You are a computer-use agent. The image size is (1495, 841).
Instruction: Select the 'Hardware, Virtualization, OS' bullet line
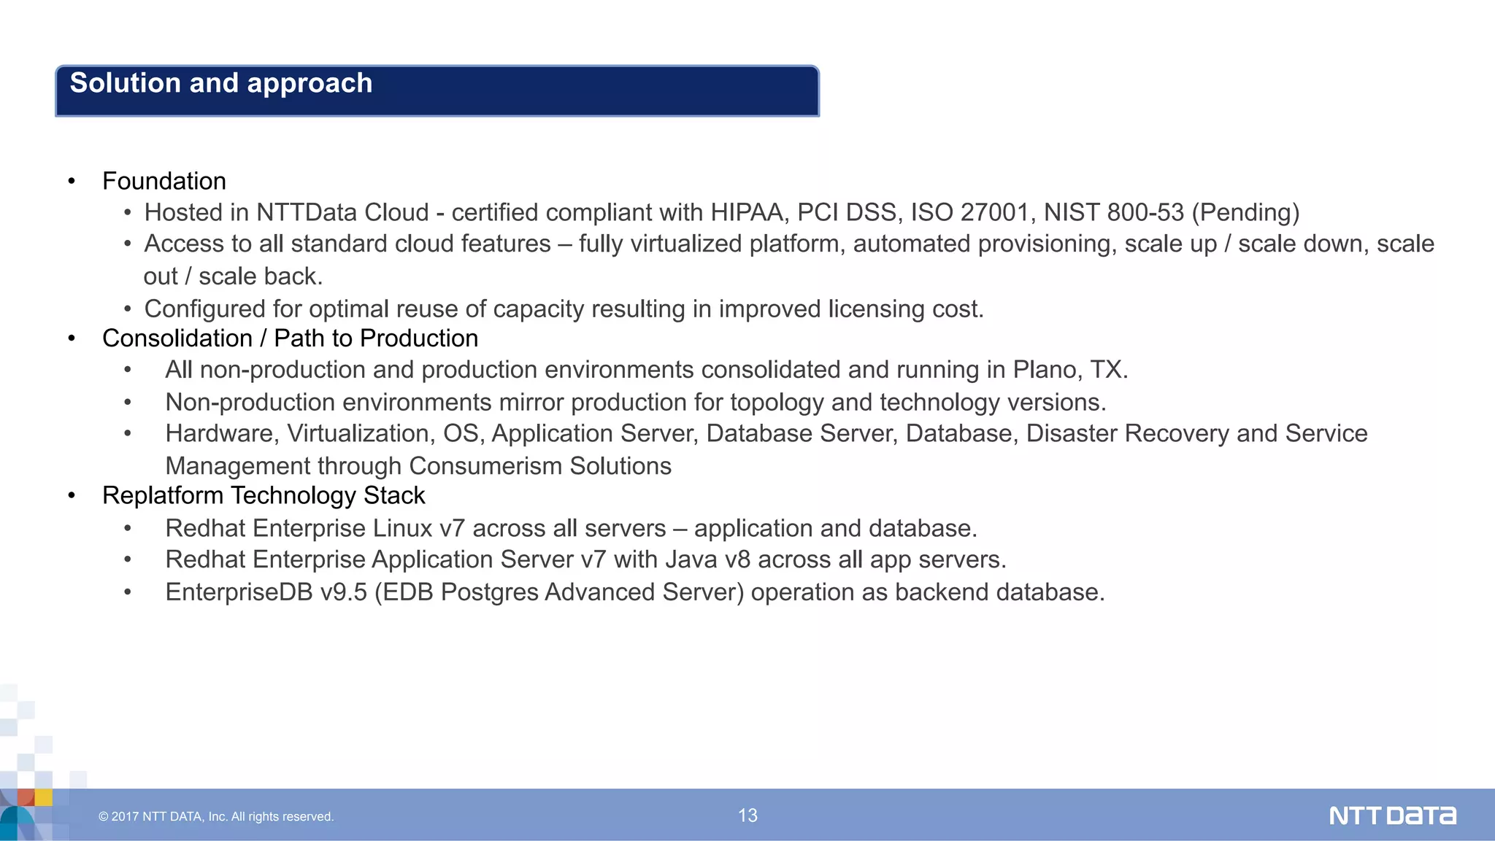click(766, 433)
